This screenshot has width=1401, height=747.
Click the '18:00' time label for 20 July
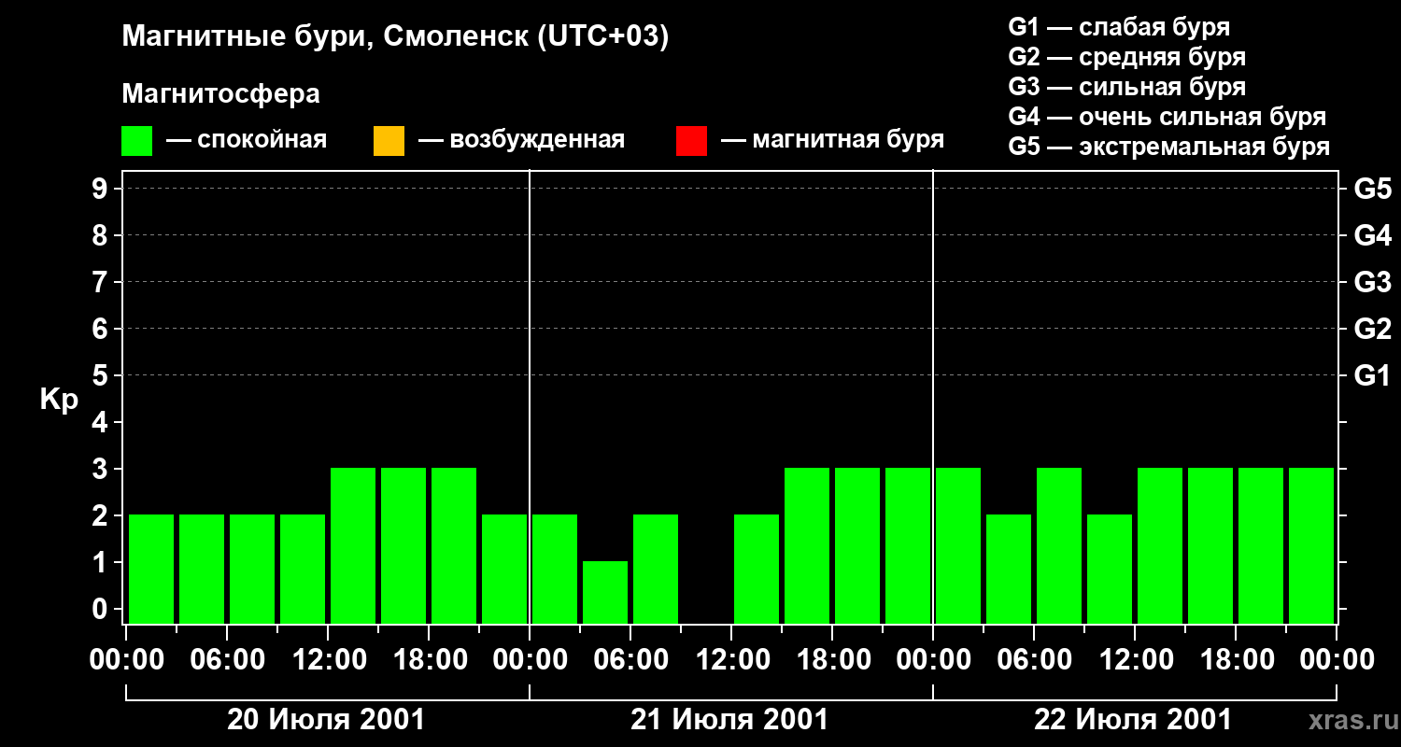429,659
